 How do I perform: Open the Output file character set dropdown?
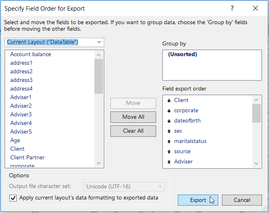pyautogui.click(x=124, y=186)
